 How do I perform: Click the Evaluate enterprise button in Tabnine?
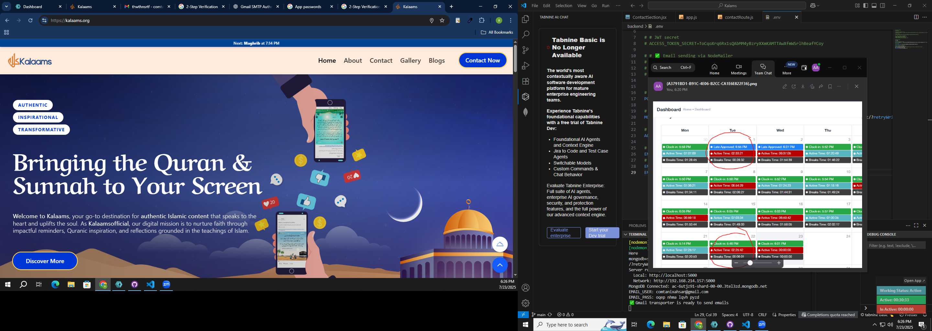click(563, 233)
